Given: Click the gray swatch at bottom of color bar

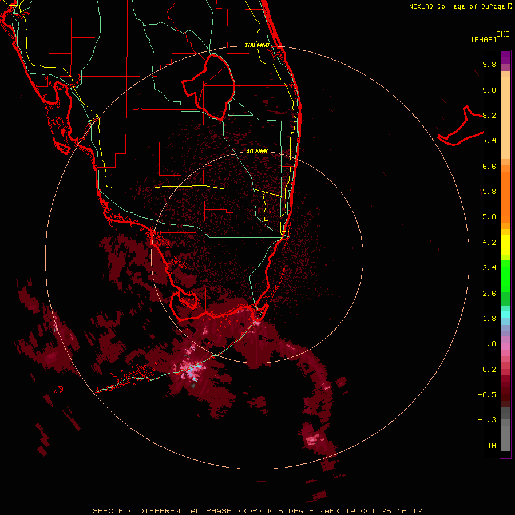Looking at the screenshot, I should (505, 438).
